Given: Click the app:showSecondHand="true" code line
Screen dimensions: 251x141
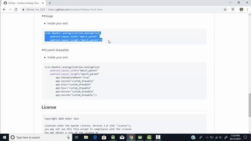Looking at the screenshot, I should [x=73, y=78].
